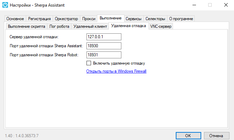Confirm settings with the OK button
Screen dimensions: 234x140
pyautogui.click(x=188, y=136)
